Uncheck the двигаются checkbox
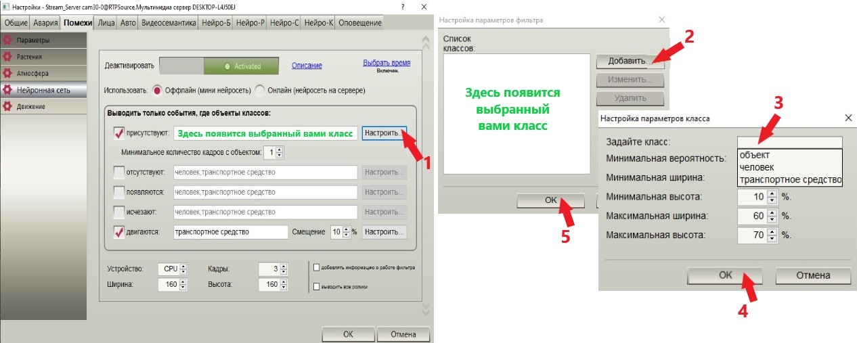 tap(119, 231)
